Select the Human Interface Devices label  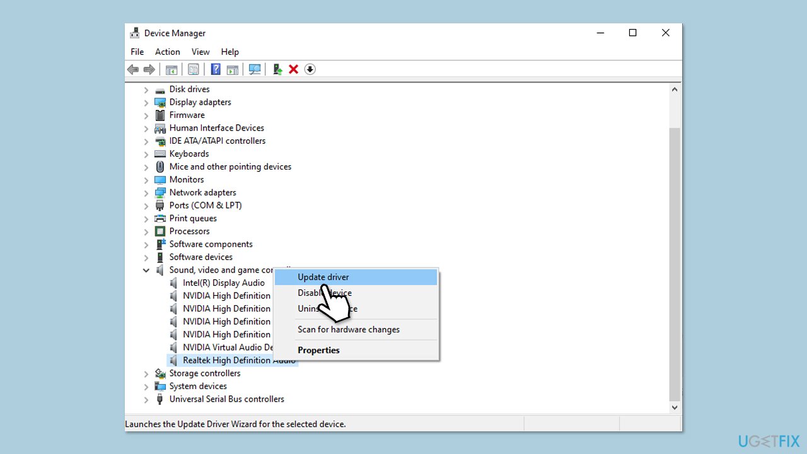point(217,128)
